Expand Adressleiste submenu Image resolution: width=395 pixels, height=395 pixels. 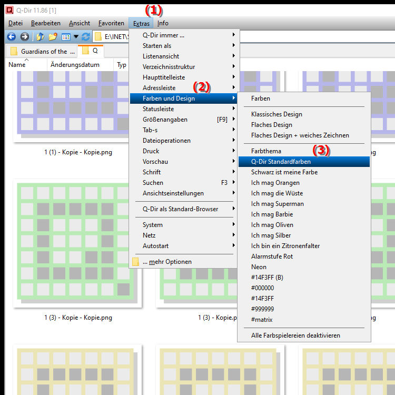[183, 88]
